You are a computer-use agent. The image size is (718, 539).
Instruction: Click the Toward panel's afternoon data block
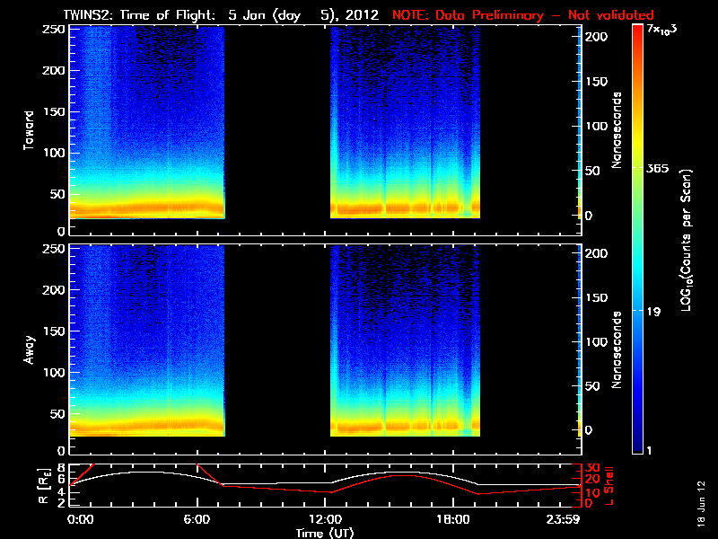pyautogui.click(x=405, y=122)
